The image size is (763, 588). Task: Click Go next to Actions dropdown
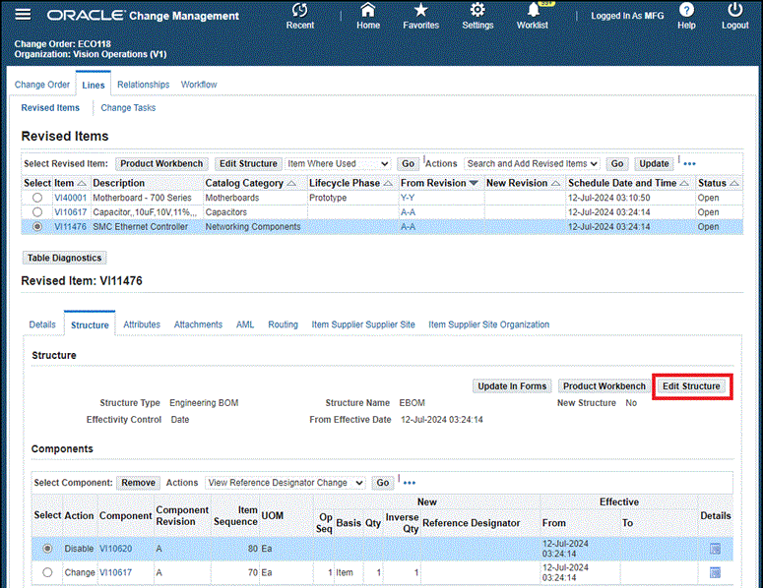617,164
